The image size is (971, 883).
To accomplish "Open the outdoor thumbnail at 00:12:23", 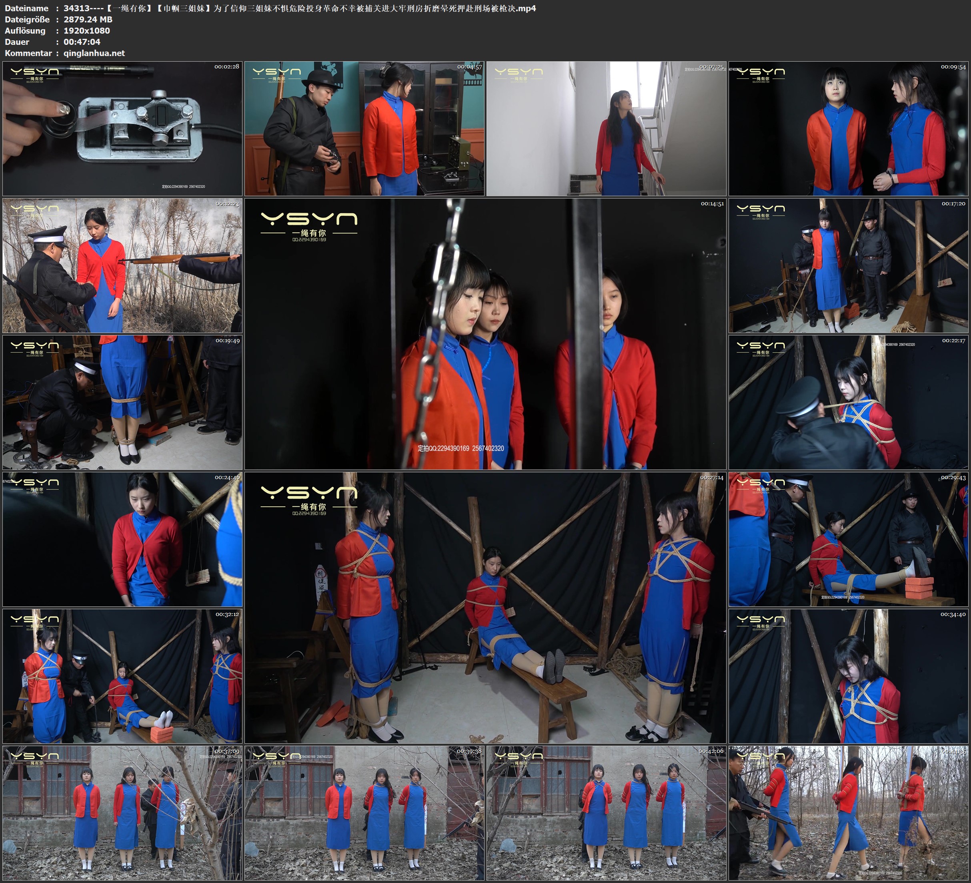I will click(x=122, y=265).
